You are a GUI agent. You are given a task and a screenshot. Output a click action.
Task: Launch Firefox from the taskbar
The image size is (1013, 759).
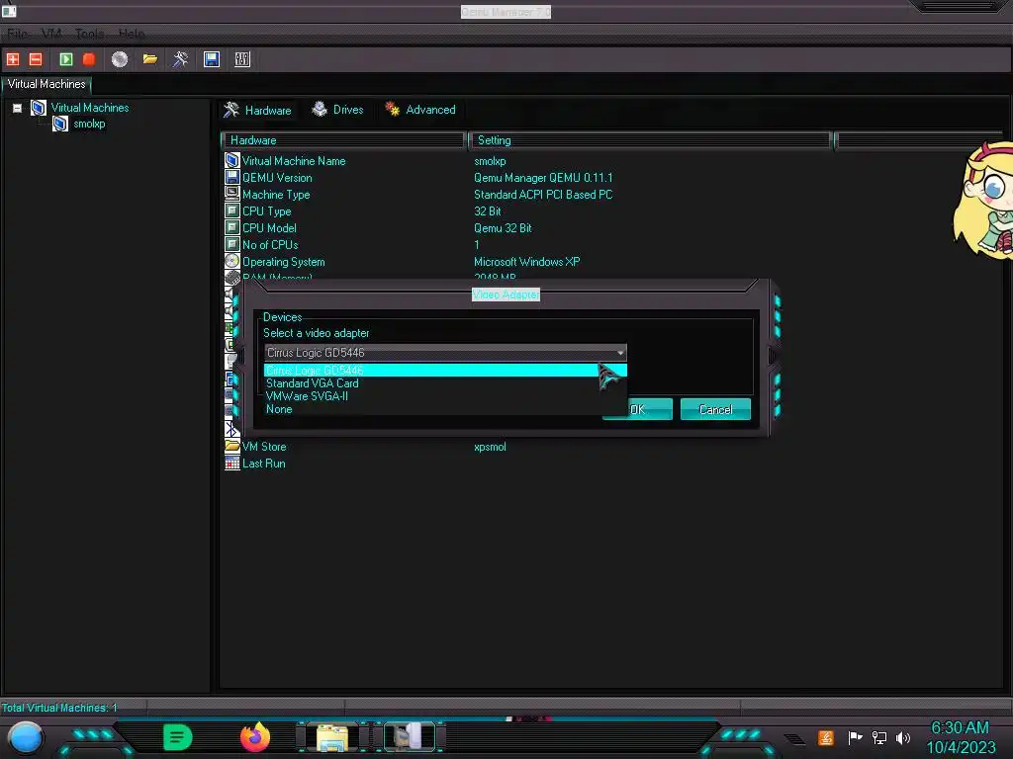[255, 737]
